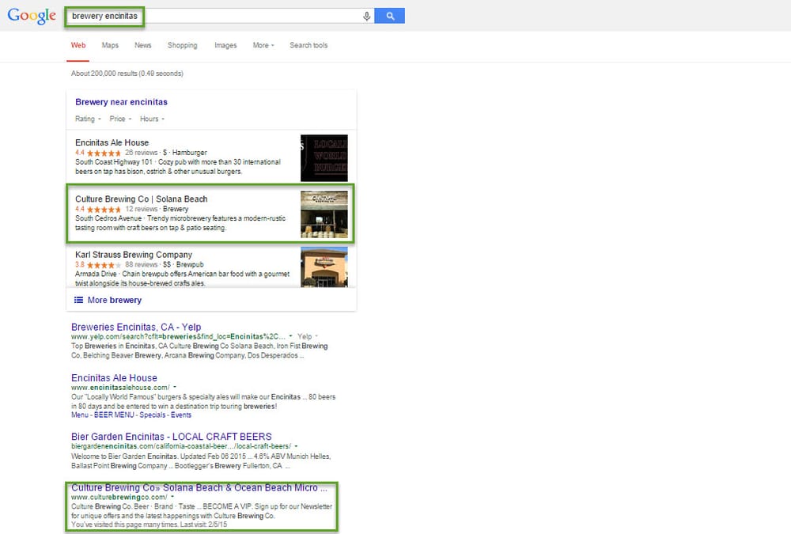Open Bier Garden Encinitas - LOCAL CRAFT BEERS result
Viewport: 791px width, 534px height.
click(x=172, y=437)
